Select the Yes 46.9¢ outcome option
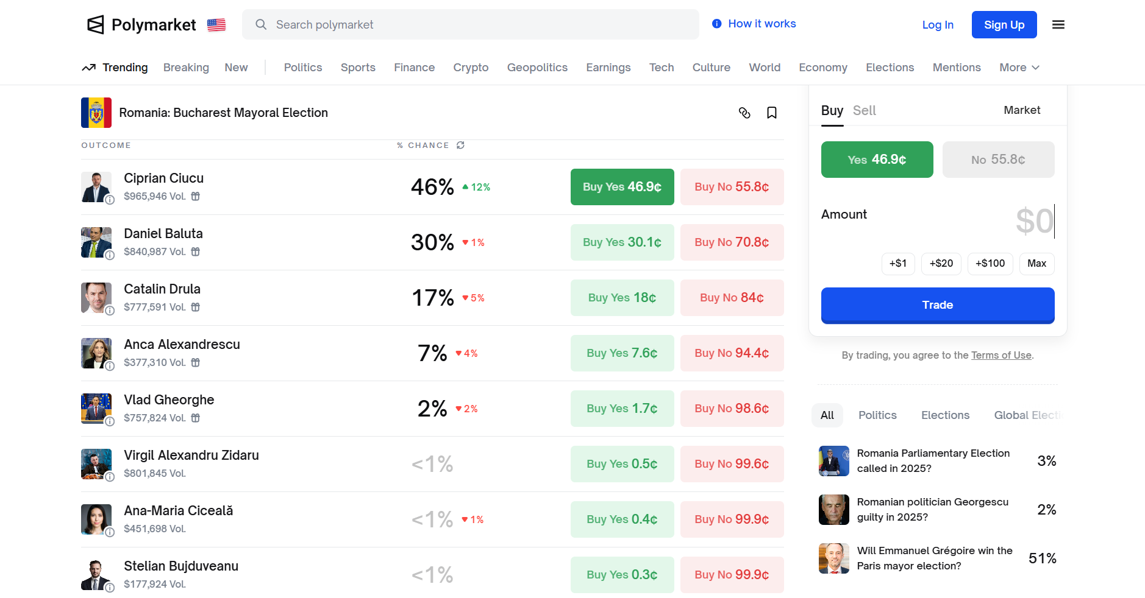This screenshot has width=1145, height=598. [877, 160]
